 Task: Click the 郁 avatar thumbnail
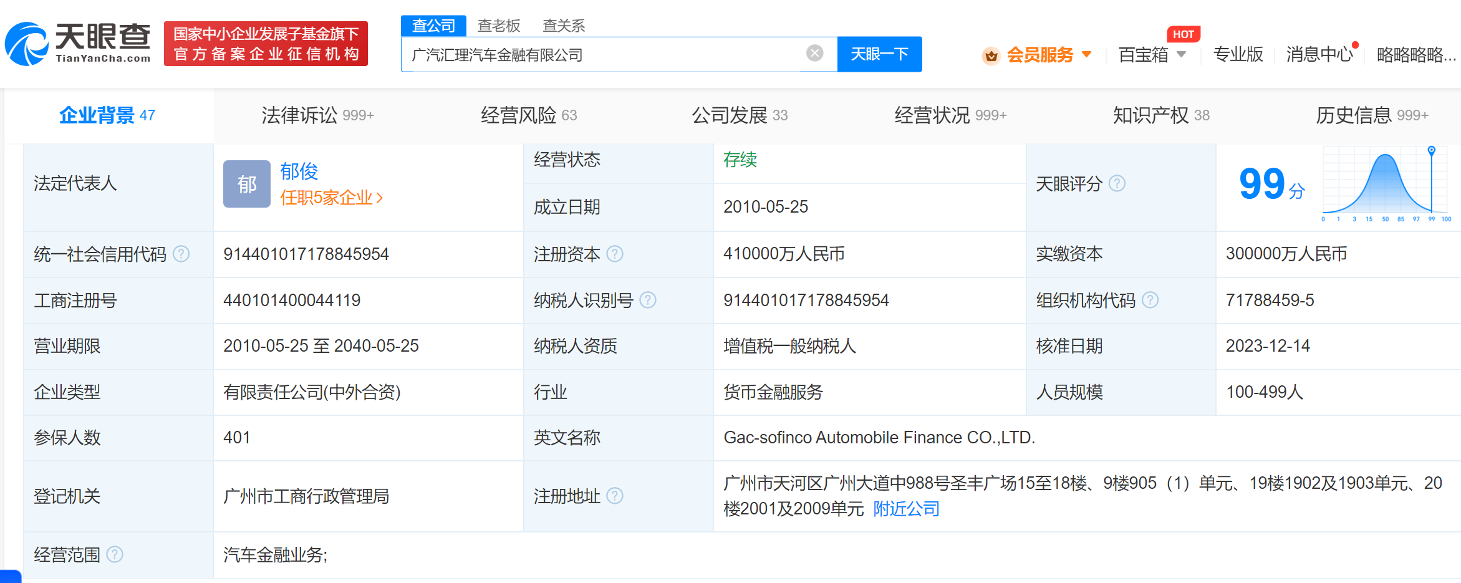click(x=247, y=184)
